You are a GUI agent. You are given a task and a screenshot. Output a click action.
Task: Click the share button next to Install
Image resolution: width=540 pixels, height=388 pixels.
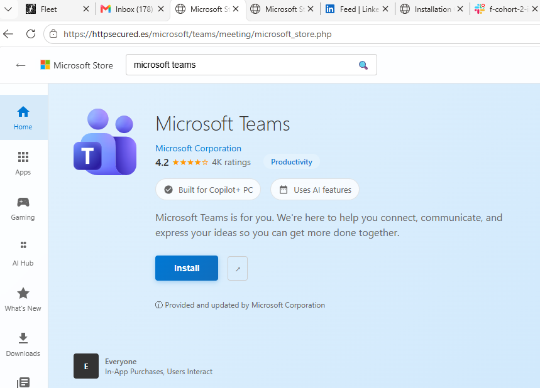coord(238,268)
